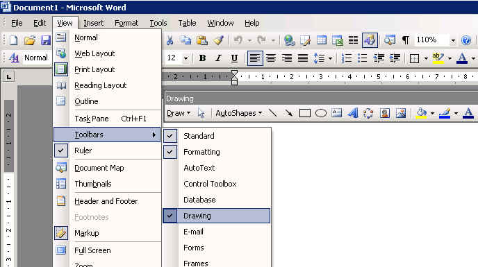Viewport: 478px width, 267px height.
Task: Justify the paragraph text
Action: (x=303, y=58)
